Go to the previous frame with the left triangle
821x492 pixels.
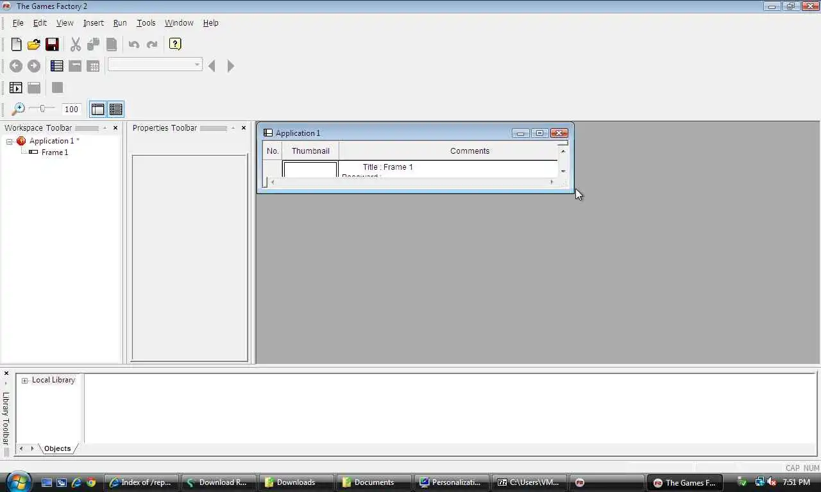(212, 66)
